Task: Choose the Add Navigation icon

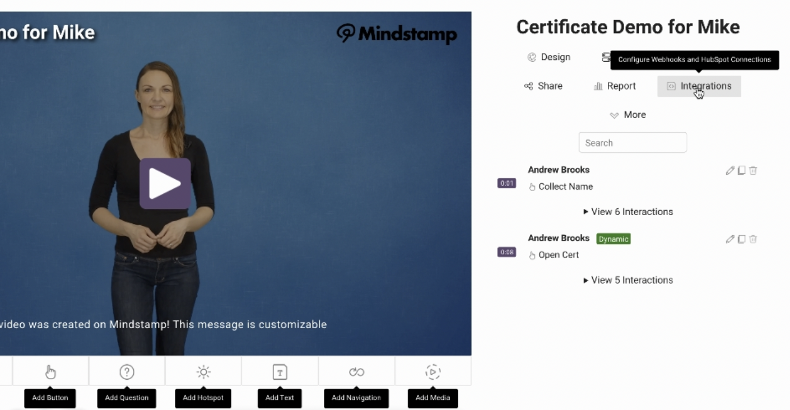Action: tap(356, 372)
